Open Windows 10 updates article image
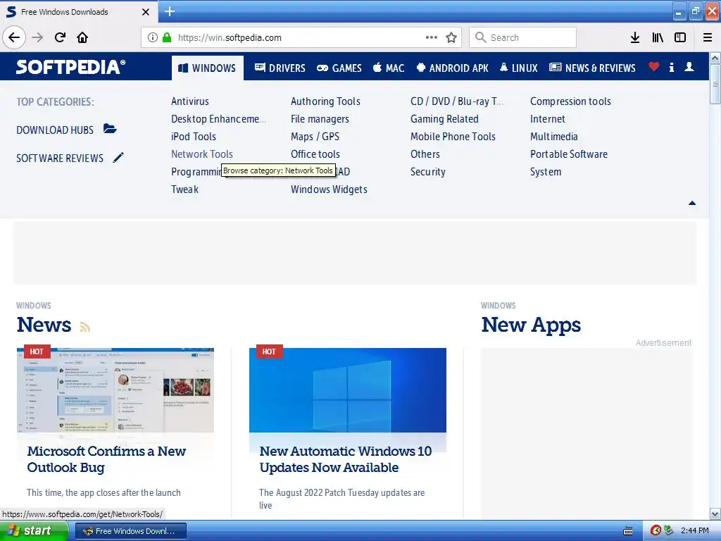Screen dimensions: 721x541 click(348, 390)
